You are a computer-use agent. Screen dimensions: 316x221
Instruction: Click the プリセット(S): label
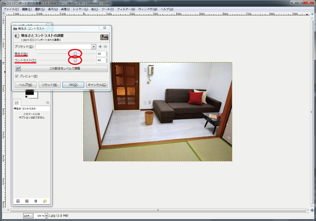coord(24,47)
